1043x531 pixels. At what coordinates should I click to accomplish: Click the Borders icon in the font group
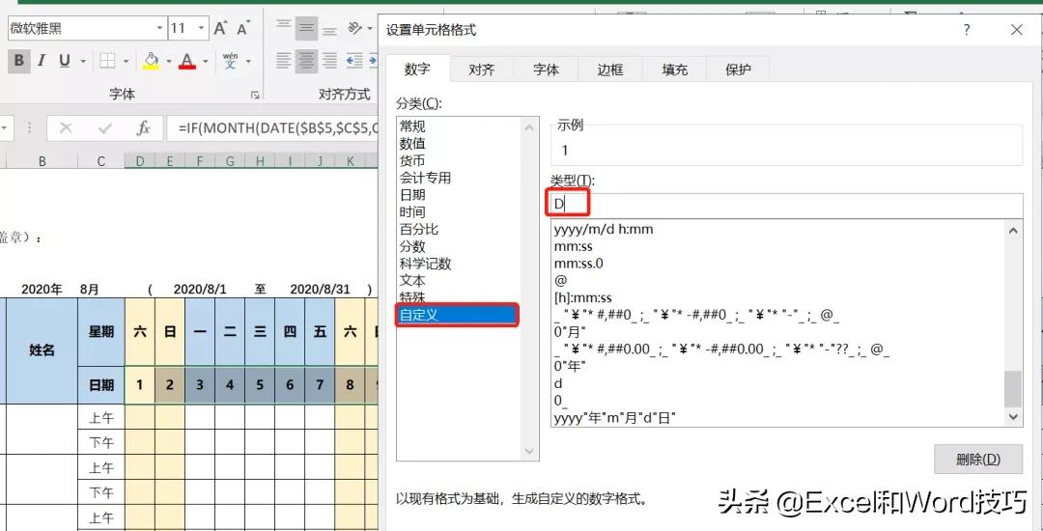pos(108,61)
